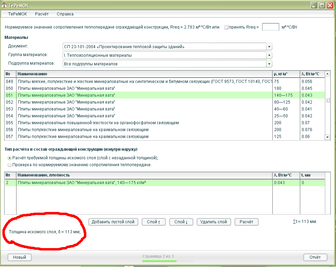The image size is (336, 267).
Task: Expand the Группа материалов dropdown
Action: (x=269, y=55)
